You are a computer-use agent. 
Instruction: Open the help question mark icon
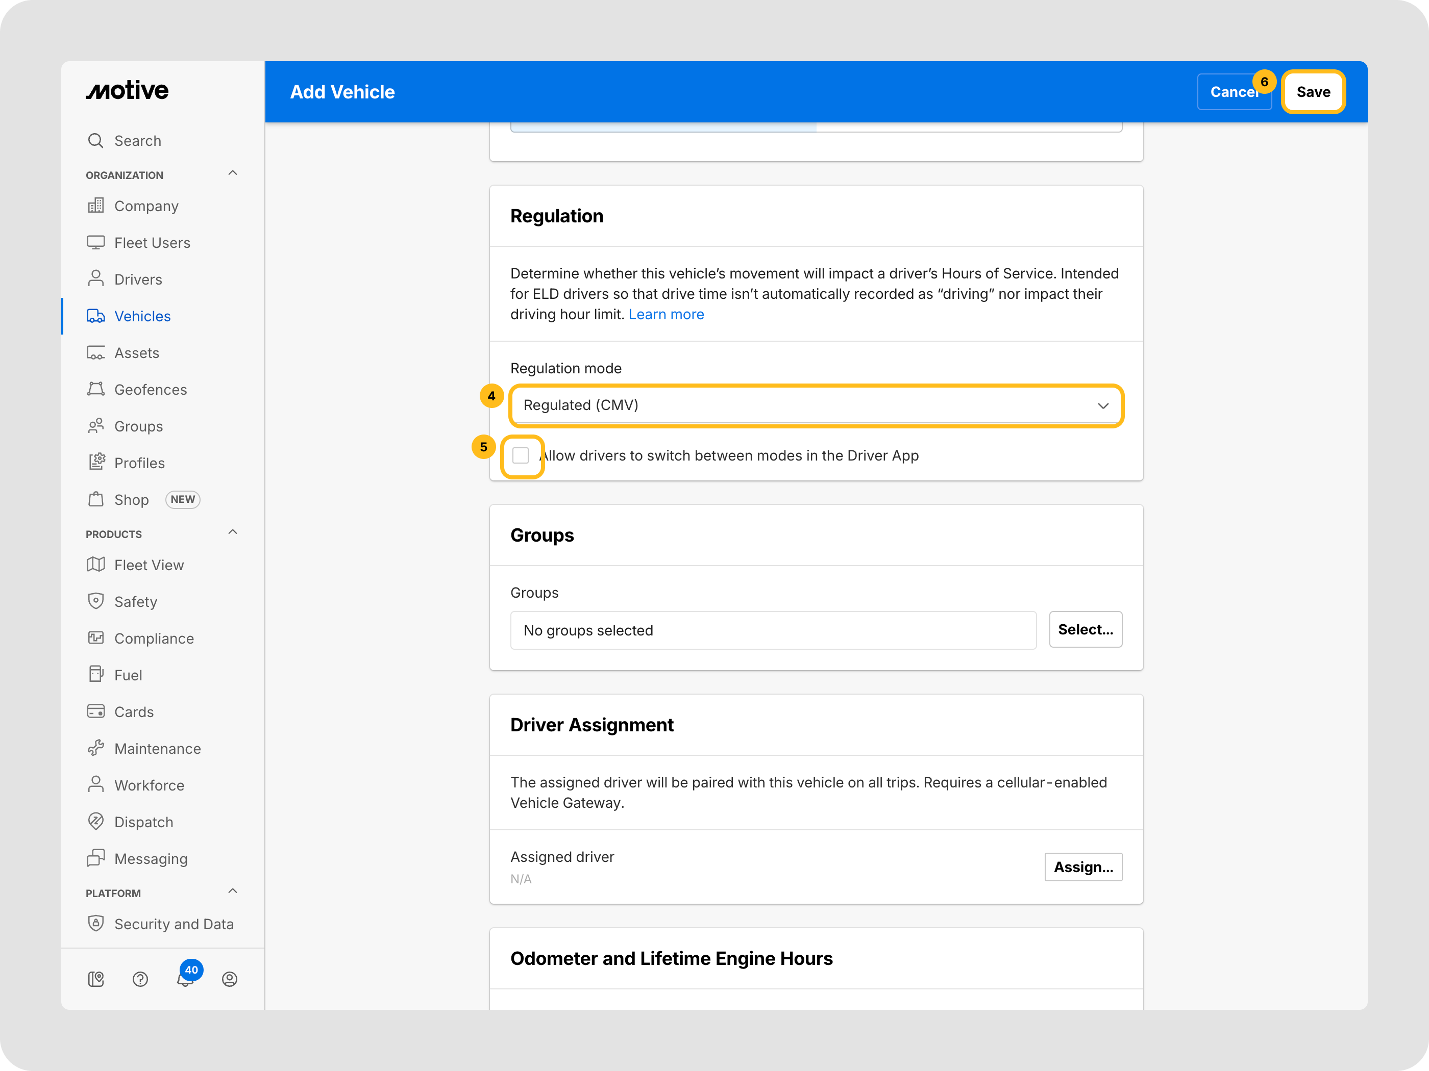140,979
